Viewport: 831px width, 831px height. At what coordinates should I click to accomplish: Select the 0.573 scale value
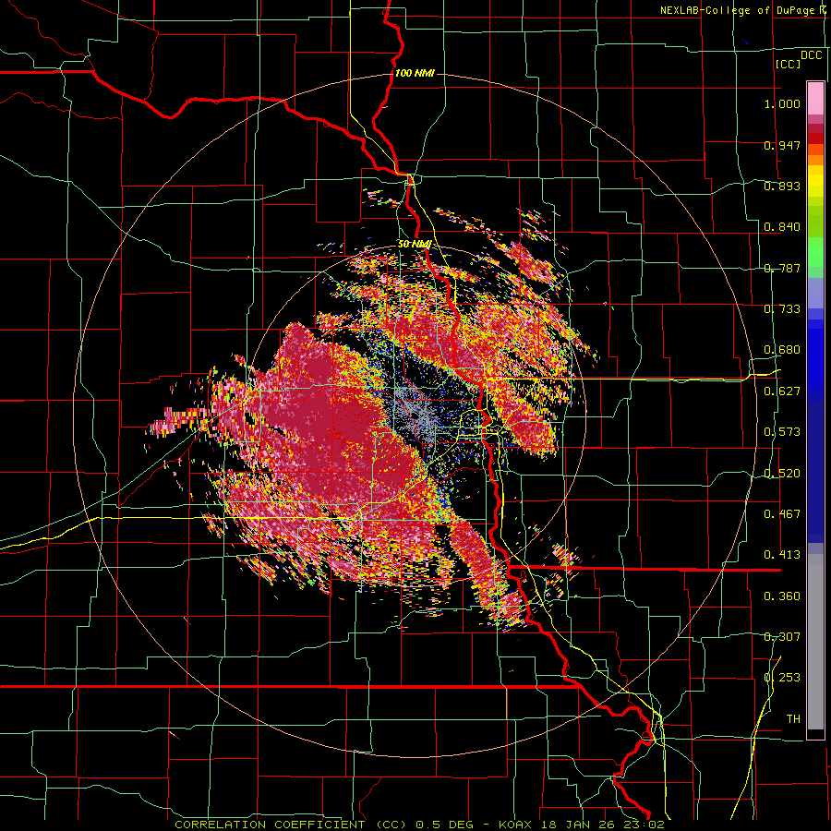(x=782, y=432)
